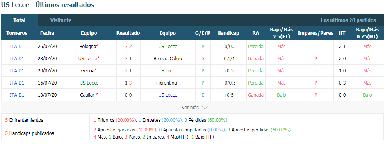The height and width of the screenshot is (144, 387).
Task: Select the Total tab
Action: (x=20, y=20)
